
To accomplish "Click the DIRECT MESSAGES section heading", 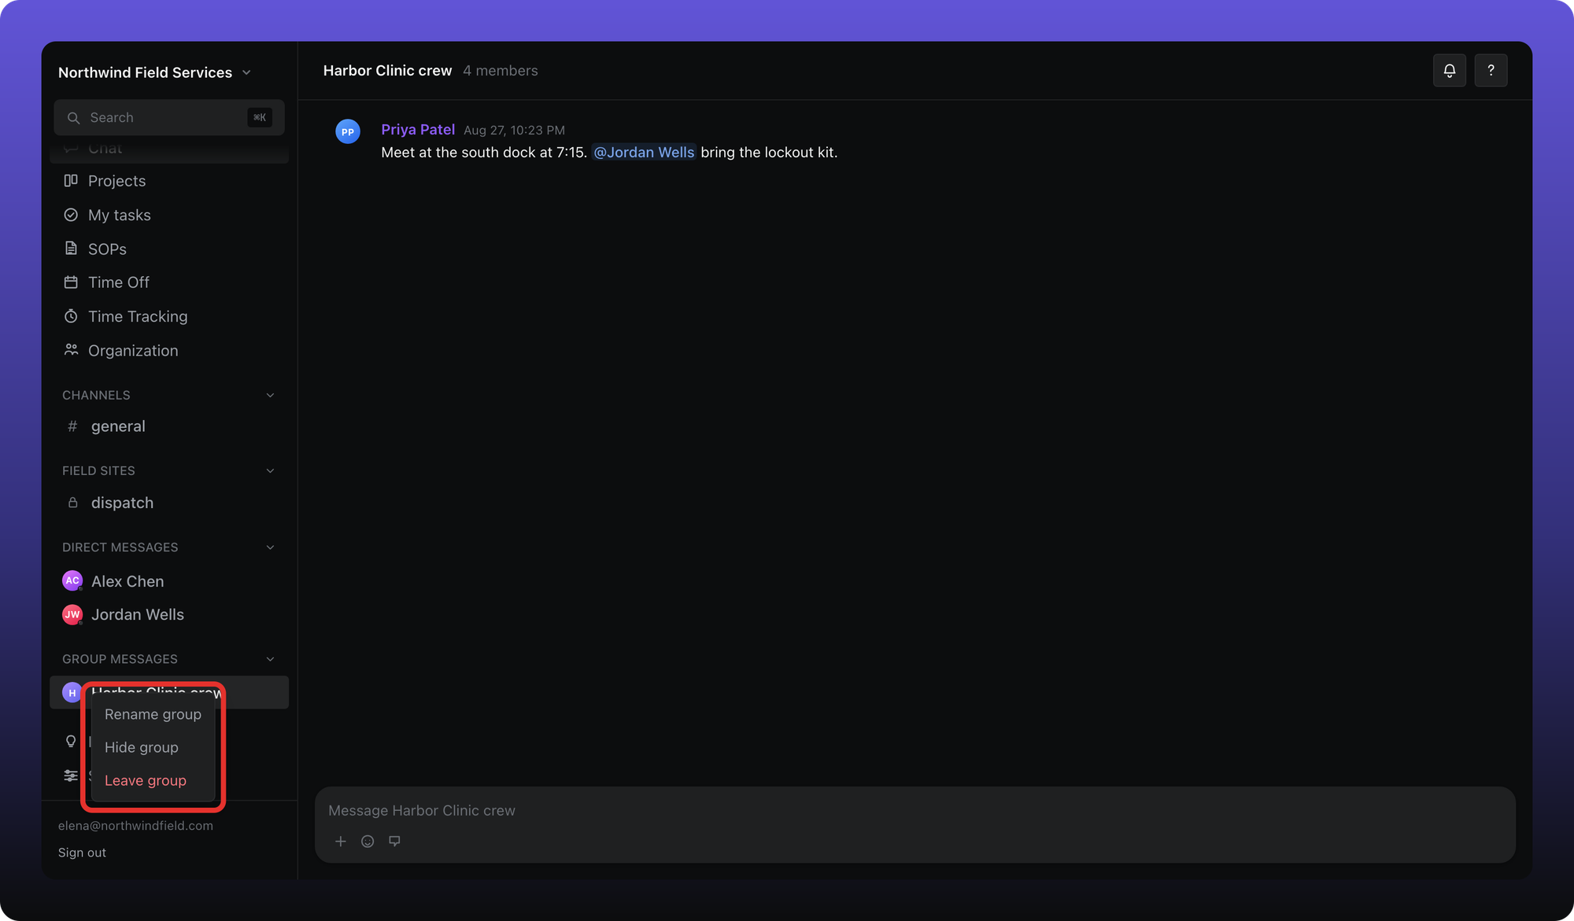I will (x=120, y=547).
